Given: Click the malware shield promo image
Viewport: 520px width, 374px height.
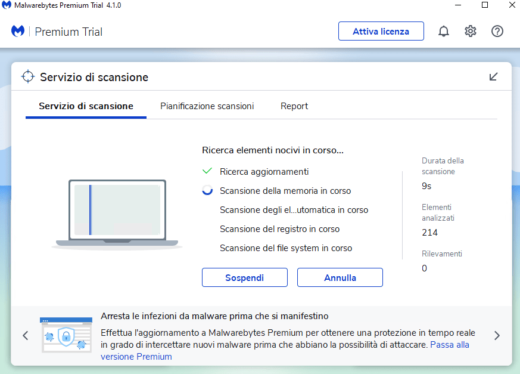Looking at the screenshot, I should click(66, 335).
